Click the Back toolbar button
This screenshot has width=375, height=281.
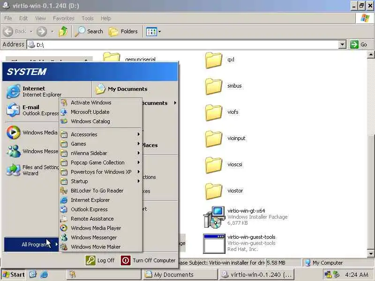[x=15, y=31]
